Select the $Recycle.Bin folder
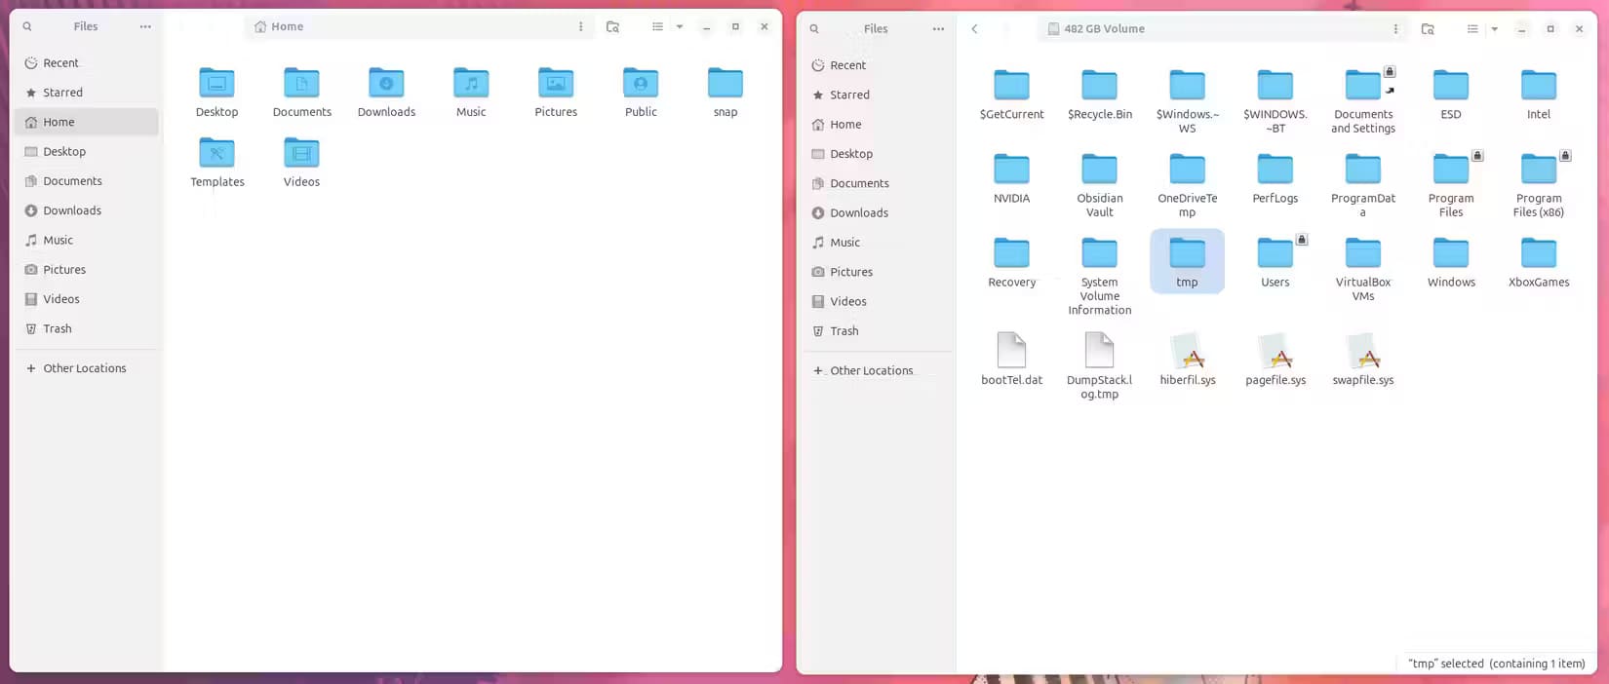 click(1100, 95)
